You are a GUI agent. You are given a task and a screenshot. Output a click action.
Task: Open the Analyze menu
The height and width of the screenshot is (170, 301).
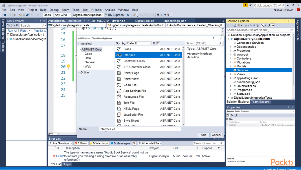pyautogui.click(x=110, y=10)
